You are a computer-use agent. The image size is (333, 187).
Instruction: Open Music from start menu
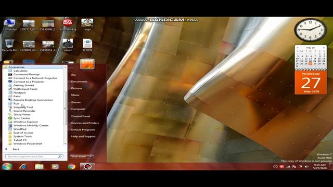75,95
